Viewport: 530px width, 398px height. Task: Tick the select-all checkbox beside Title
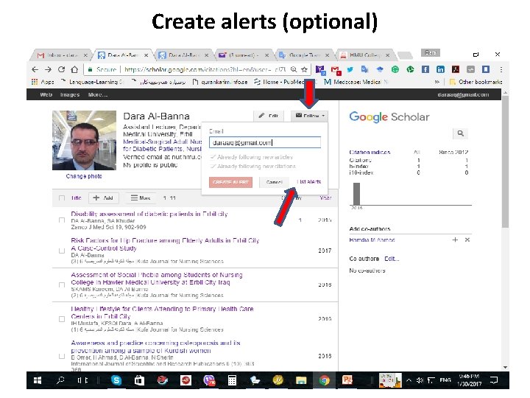coord(62,198)
